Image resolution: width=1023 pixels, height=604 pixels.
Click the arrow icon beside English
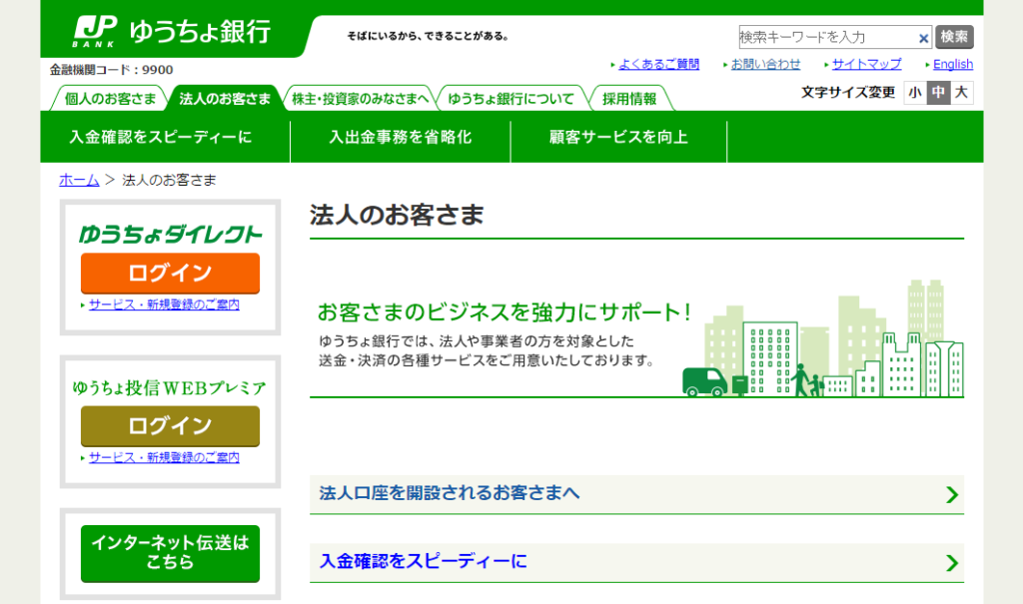coord(927,63)
